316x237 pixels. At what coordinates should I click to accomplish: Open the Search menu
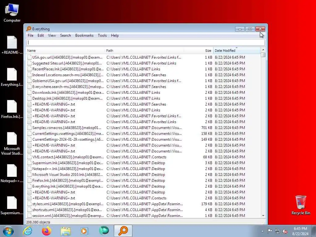[65, 35]
